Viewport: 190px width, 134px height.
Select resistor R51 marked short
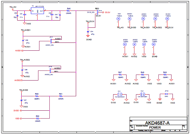pyautogui.click(x=61, y=96)
